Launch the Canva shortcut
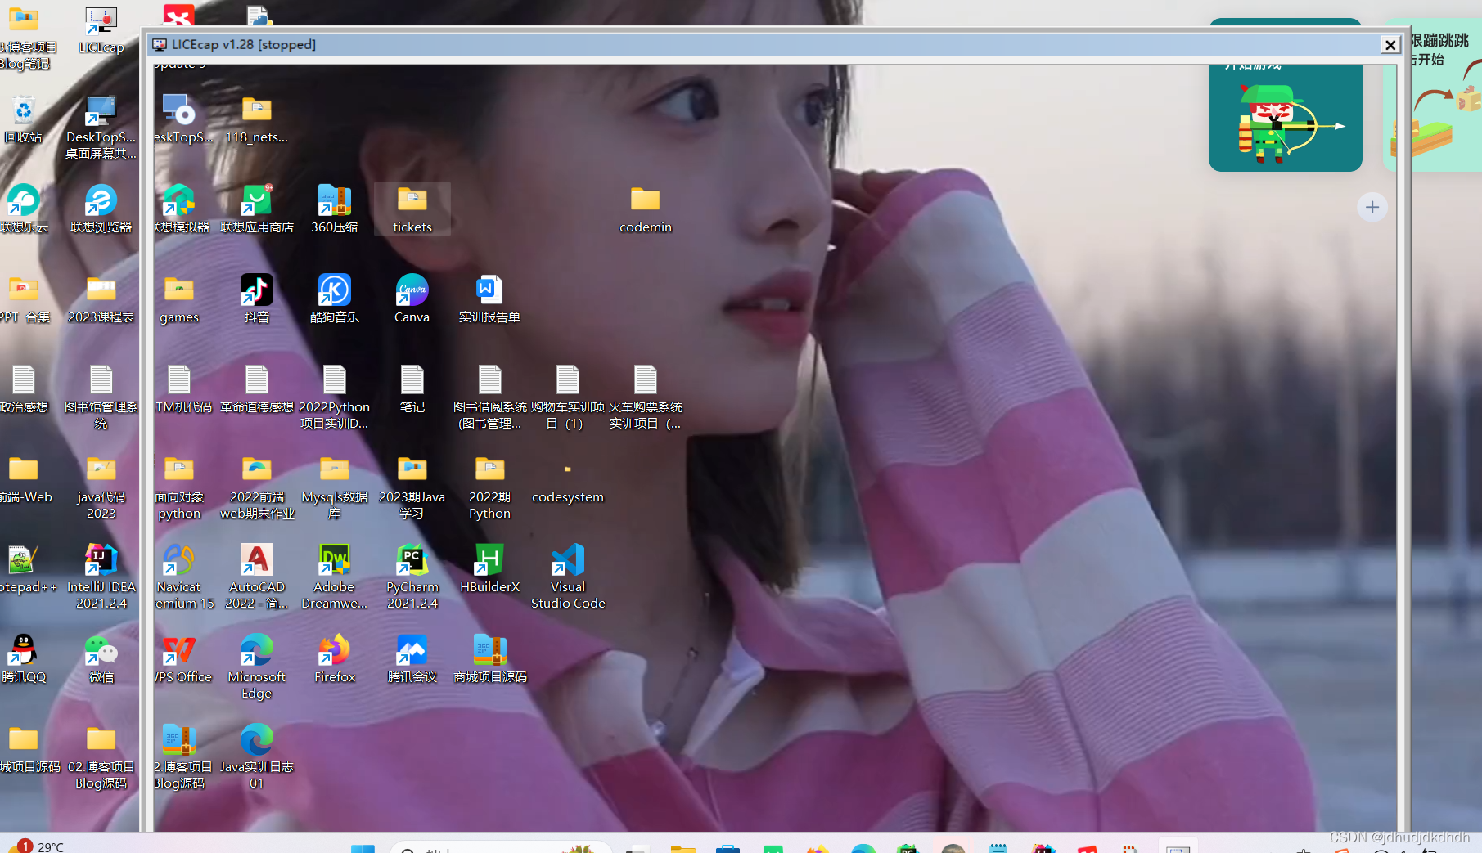The image size is (1482, 853). 412,299
